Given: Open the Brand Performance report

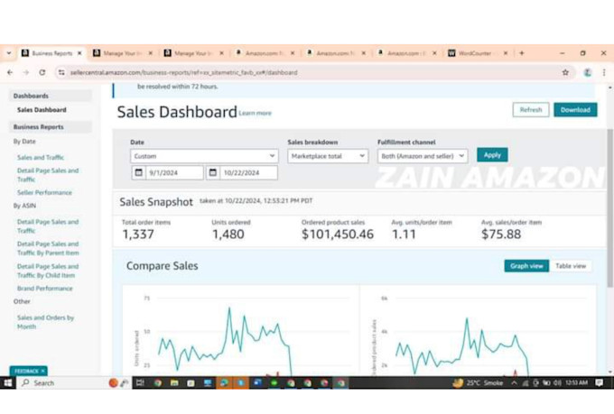Looking at the screenshot, I should [x=44, y=289].
